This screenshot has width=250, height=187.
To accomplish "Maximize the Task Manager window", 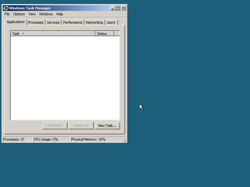I will (118, 8).
